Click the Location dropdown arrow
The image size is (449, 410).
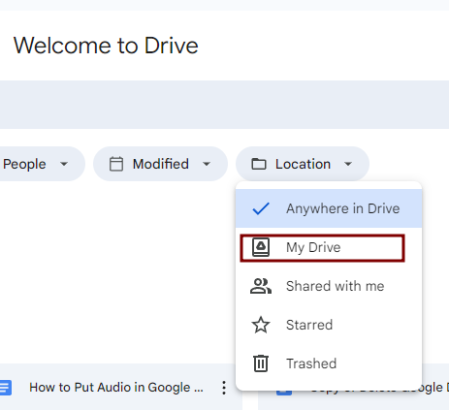[x=348, y=164]
